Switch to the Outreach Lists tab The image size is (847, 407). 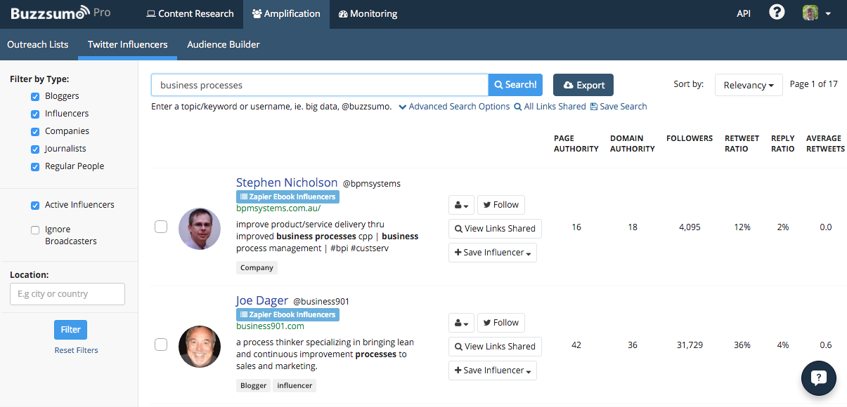coord(38,44)
